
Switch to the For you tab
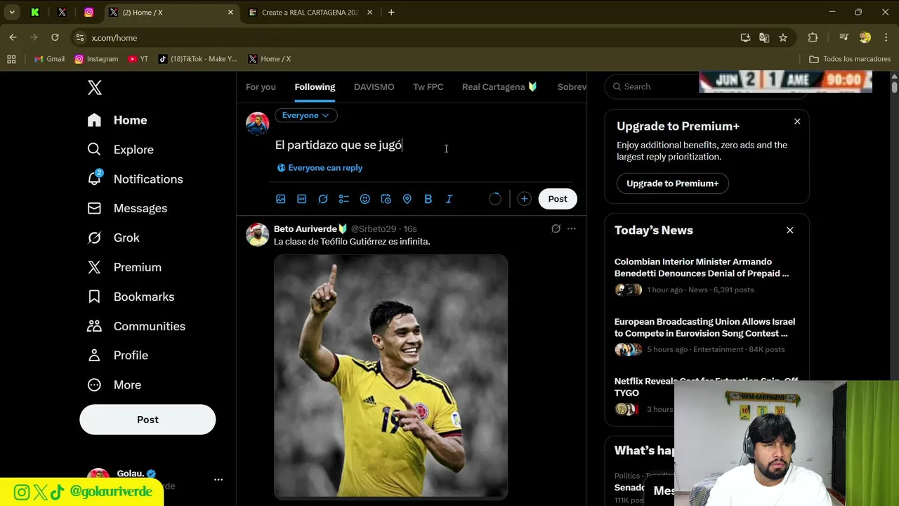click(261, 87)
